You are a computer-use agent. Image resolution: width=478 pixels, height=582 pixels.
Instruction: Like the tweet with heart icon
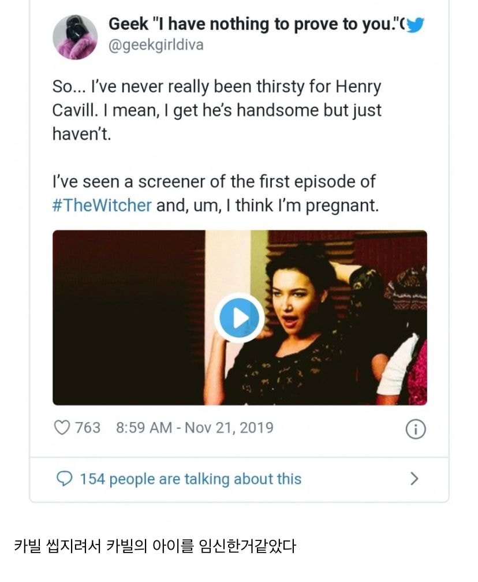pyautogui.click(x=62, y=428)
